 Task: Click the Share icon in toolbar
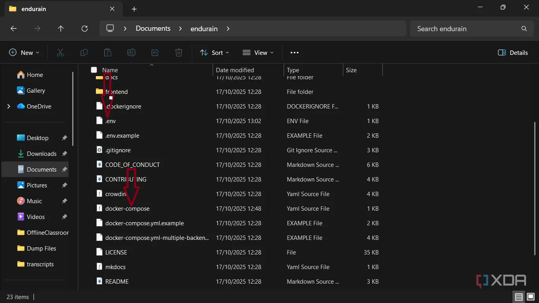pyautogui.click(x=155, y=52)
